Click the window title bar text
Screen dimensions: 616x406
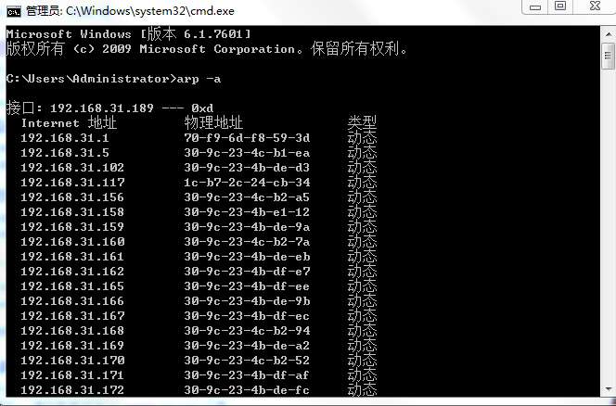(x=130, y=11)
